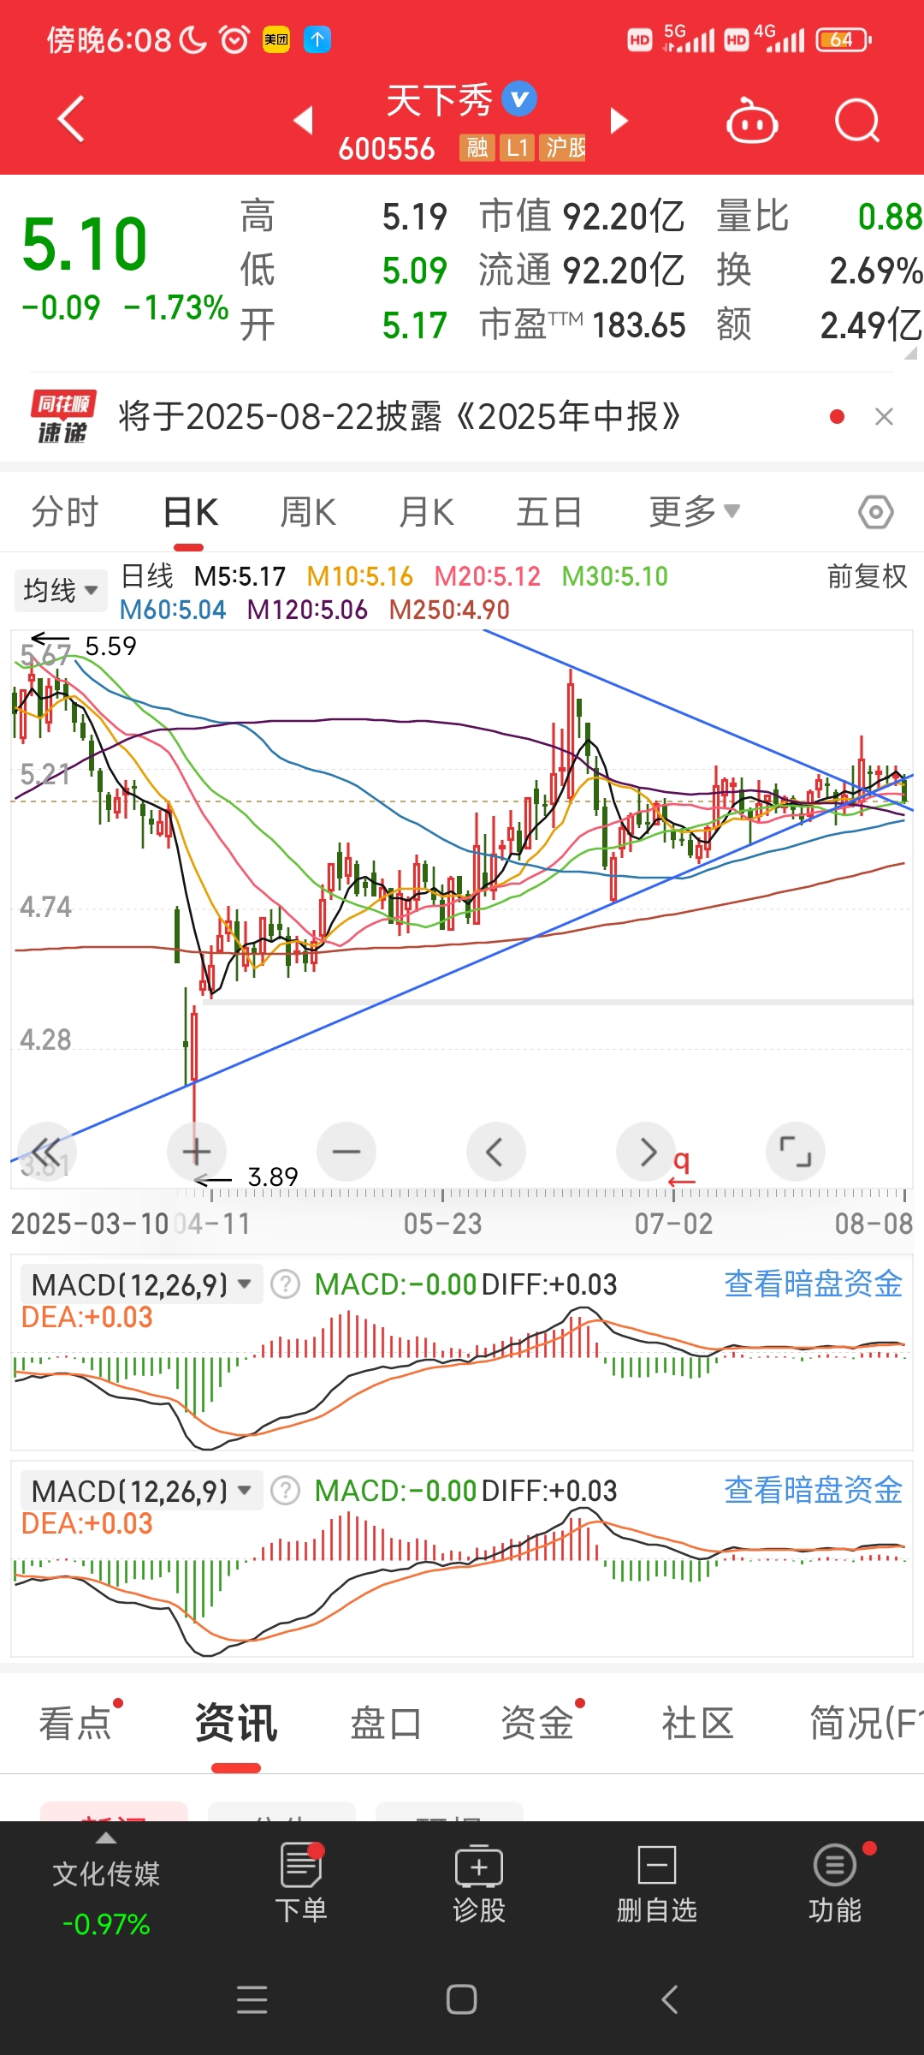Open chart settings hexagon icon
The height and width of the screenshot is (2055, 924).
876,513
